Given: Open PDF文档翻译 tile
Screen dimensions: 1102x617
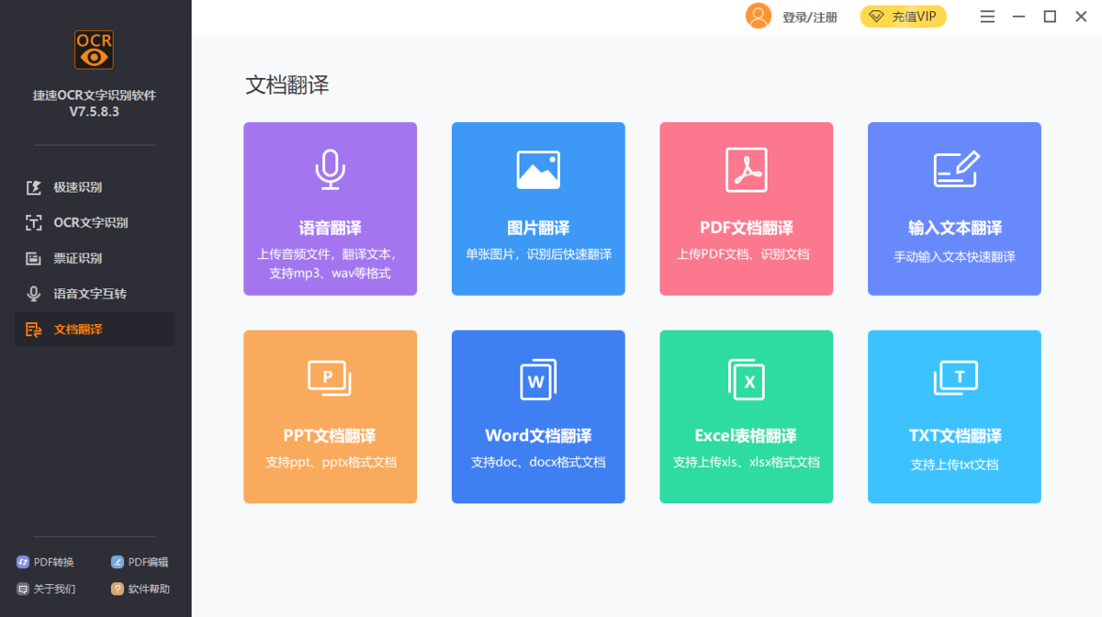Looking at the screenshot, I should click(x=747, y=208).
